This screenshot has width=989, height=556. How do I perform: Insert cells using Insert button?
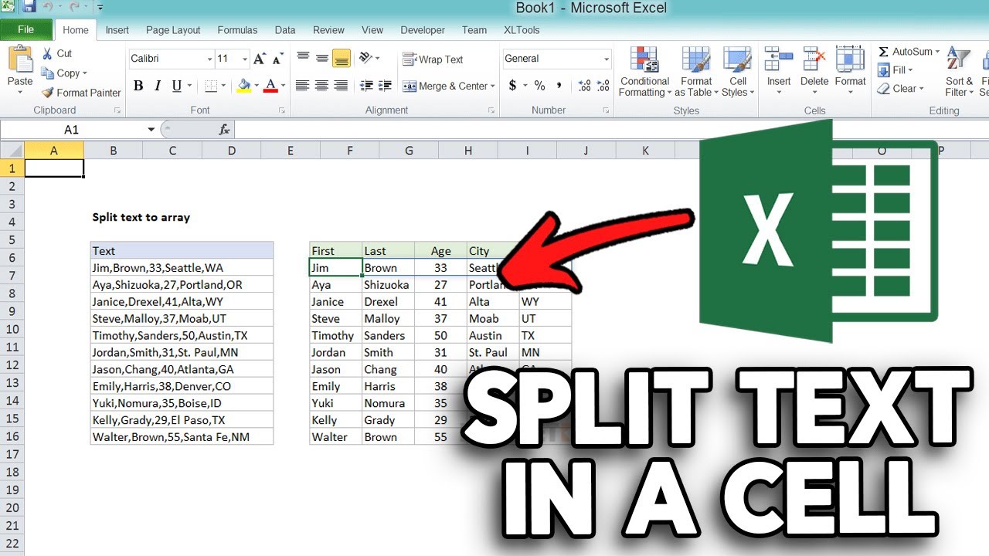click(x=779, y=71)
